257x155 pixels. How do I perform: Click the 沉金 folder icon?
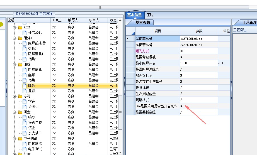point(20,112)
